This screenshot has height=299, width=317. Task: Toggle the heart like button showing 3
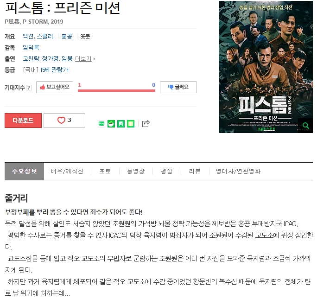click(64, 120)
